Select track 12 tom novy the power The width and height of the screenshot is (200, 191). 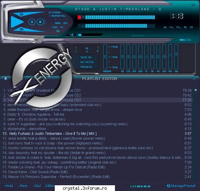tap(97, 143)
